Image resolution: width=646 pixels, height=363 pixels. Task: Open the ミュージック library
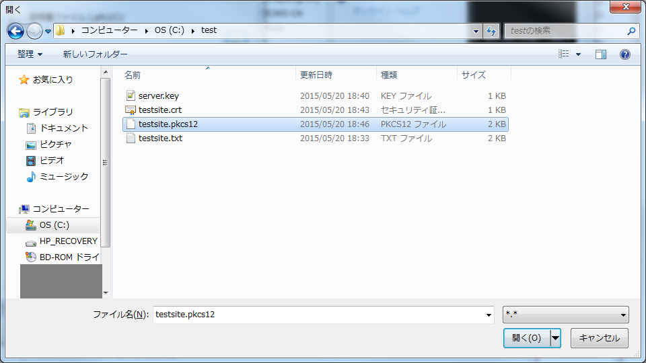coord(64,176)
